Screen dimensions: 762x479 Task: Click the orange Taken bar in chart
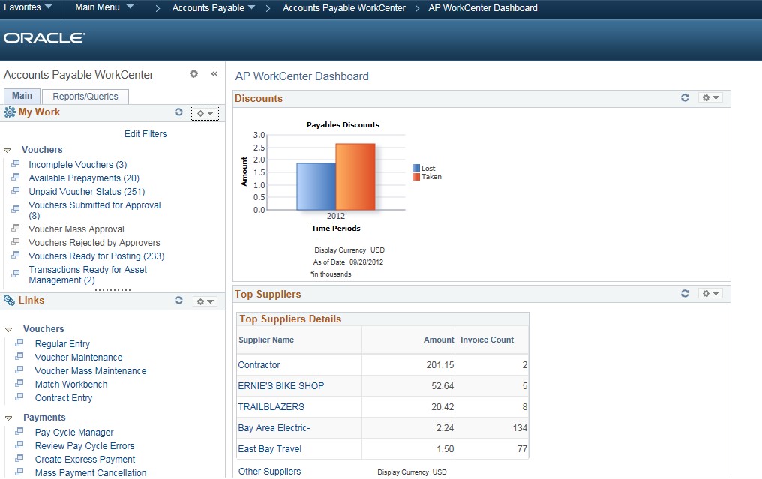355,177
